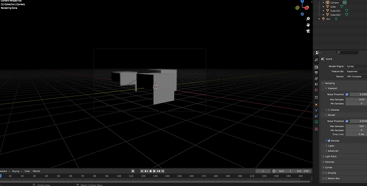Click the pan hand viewport gizmo
Viewport: 367px width, 186px height.
point(308,25)
